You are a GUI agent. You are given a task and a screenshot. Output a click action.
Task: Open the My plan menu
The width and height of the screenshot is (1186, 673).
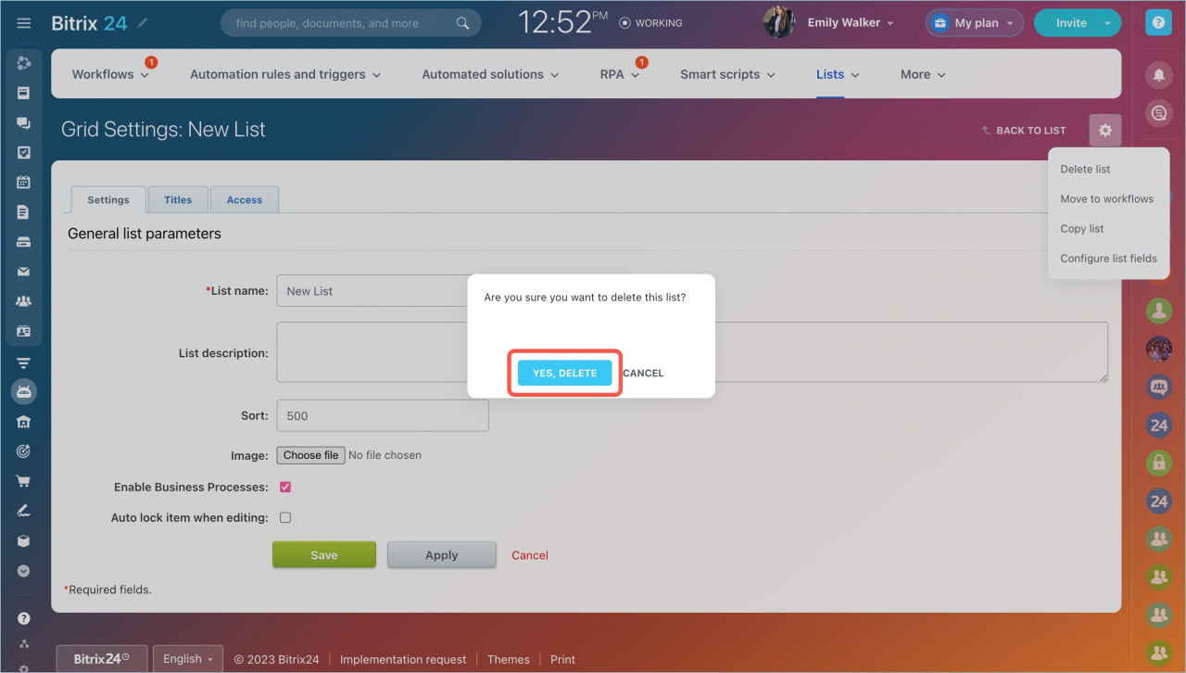[x=974, y=23]
